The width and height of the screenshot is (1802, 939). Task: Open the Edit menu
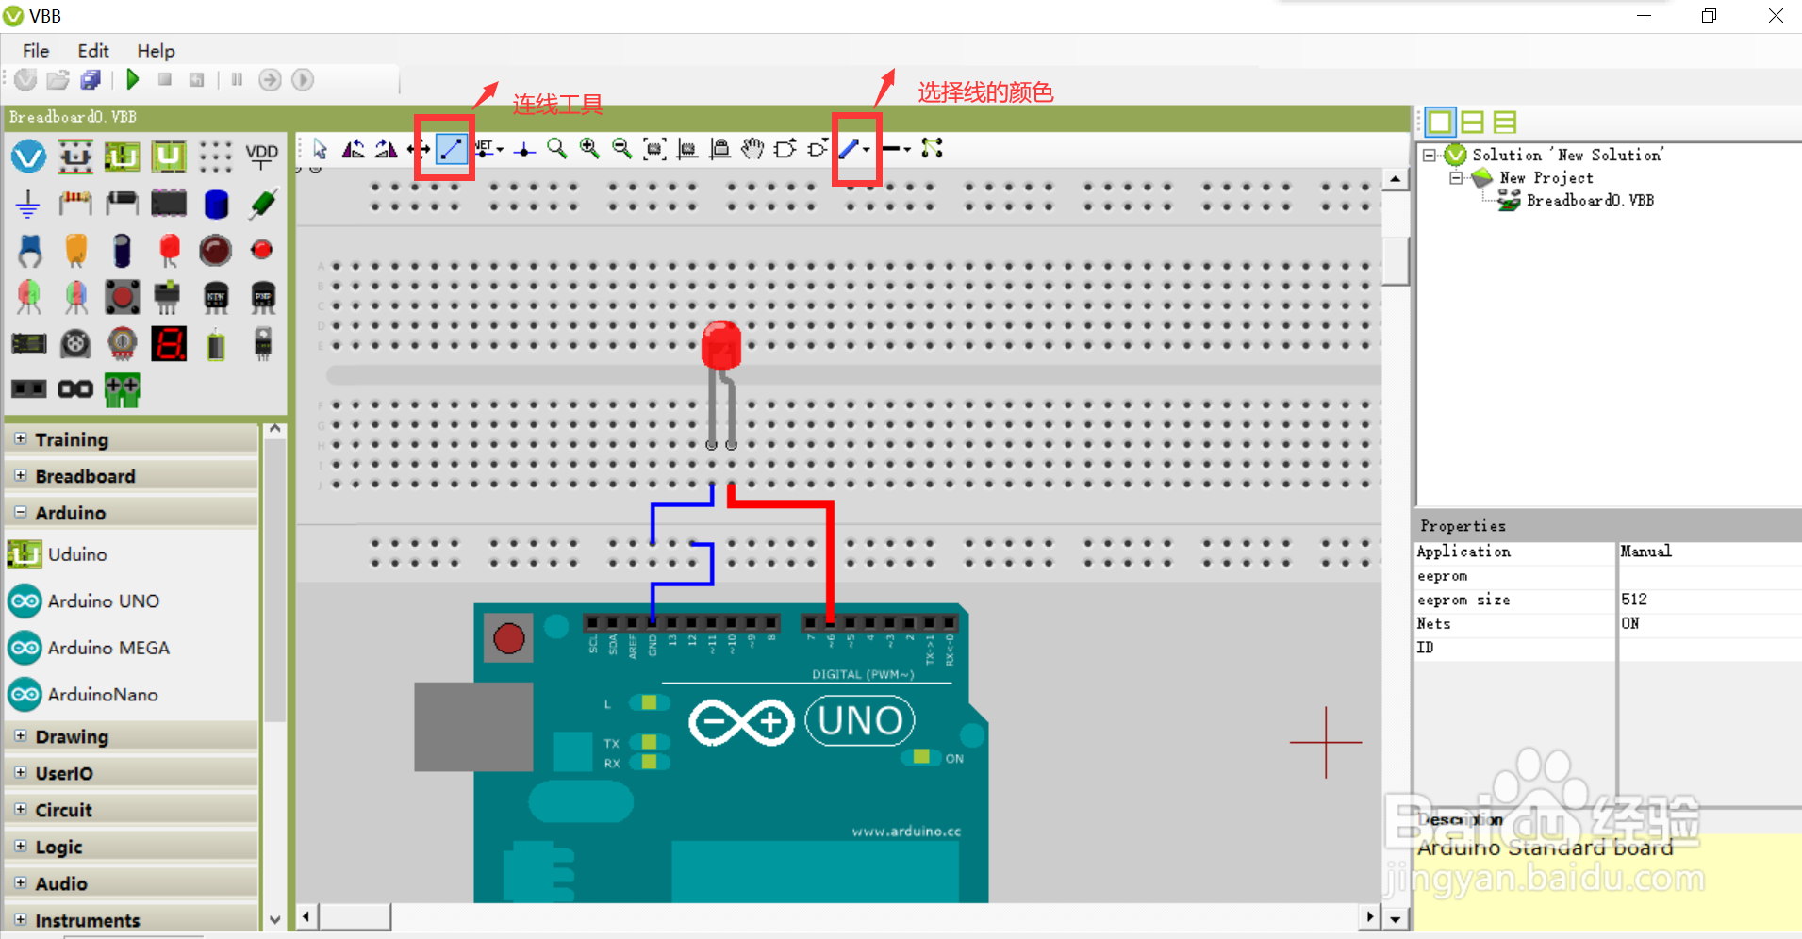(93, 51)
